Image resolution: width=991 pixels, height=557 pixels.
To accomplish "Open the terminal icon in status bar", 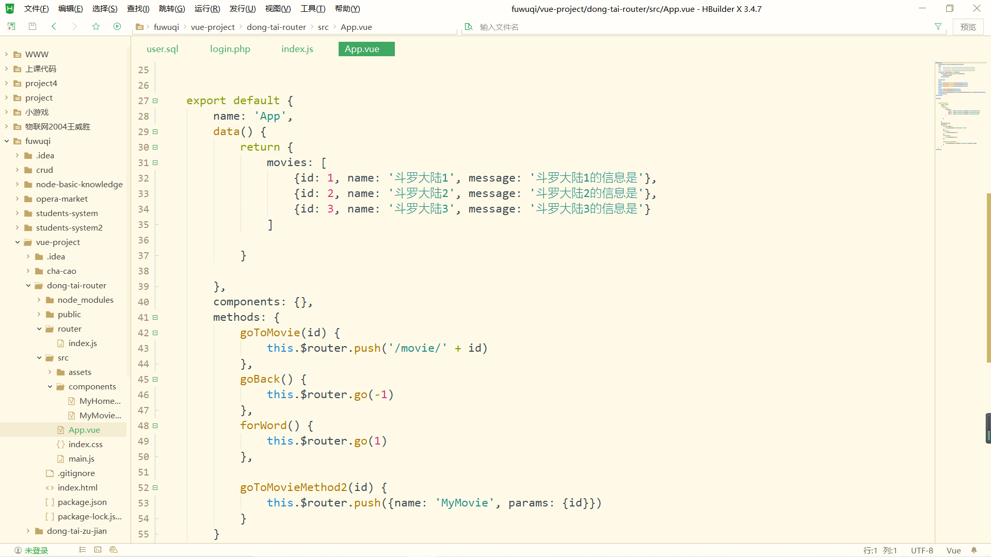I will (x=98, y=550).
